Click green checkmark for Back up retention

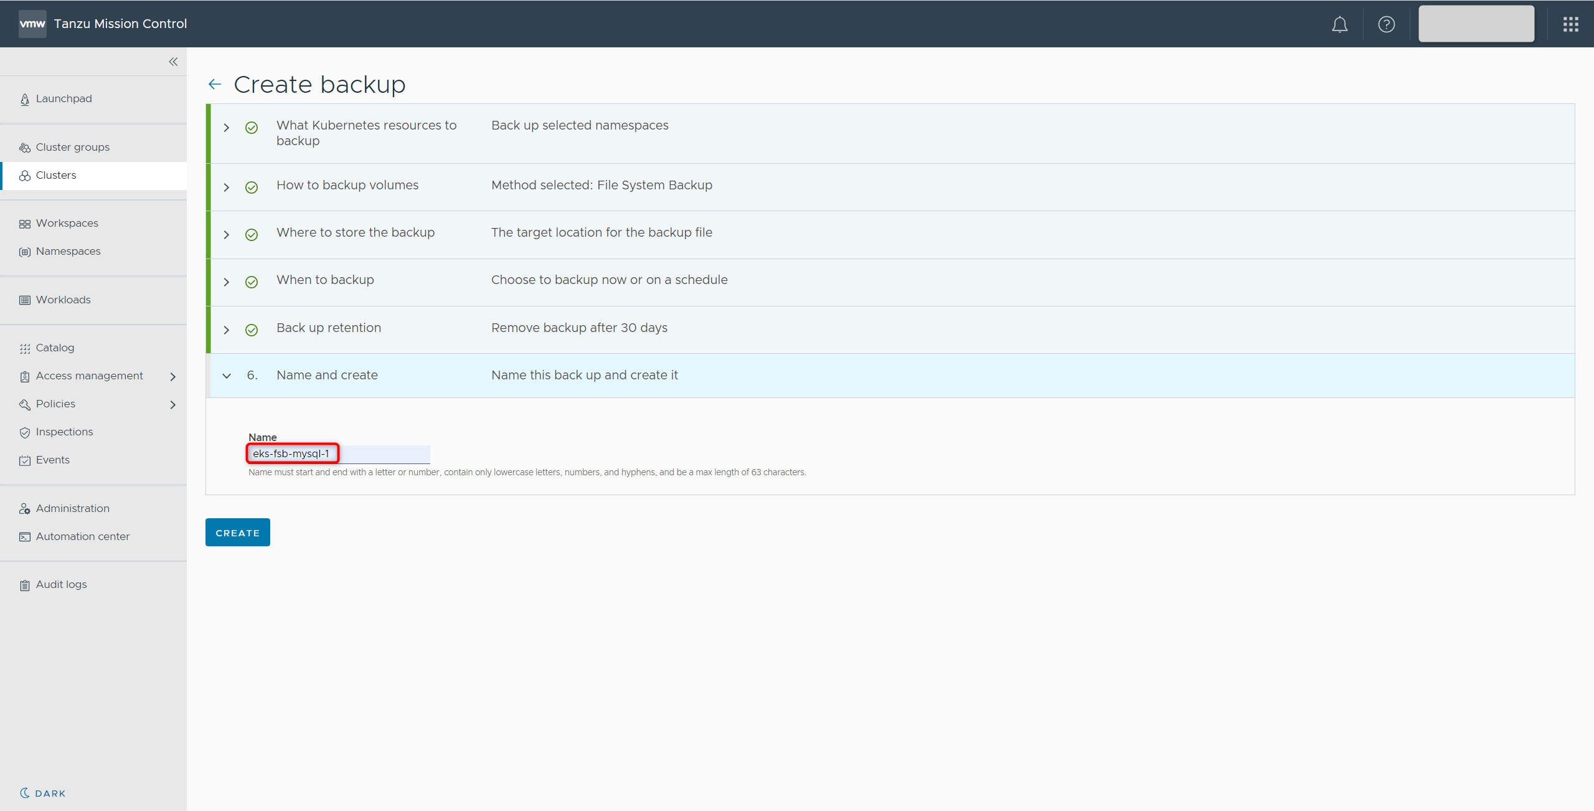pyautogui.click(x=252, y=330)
